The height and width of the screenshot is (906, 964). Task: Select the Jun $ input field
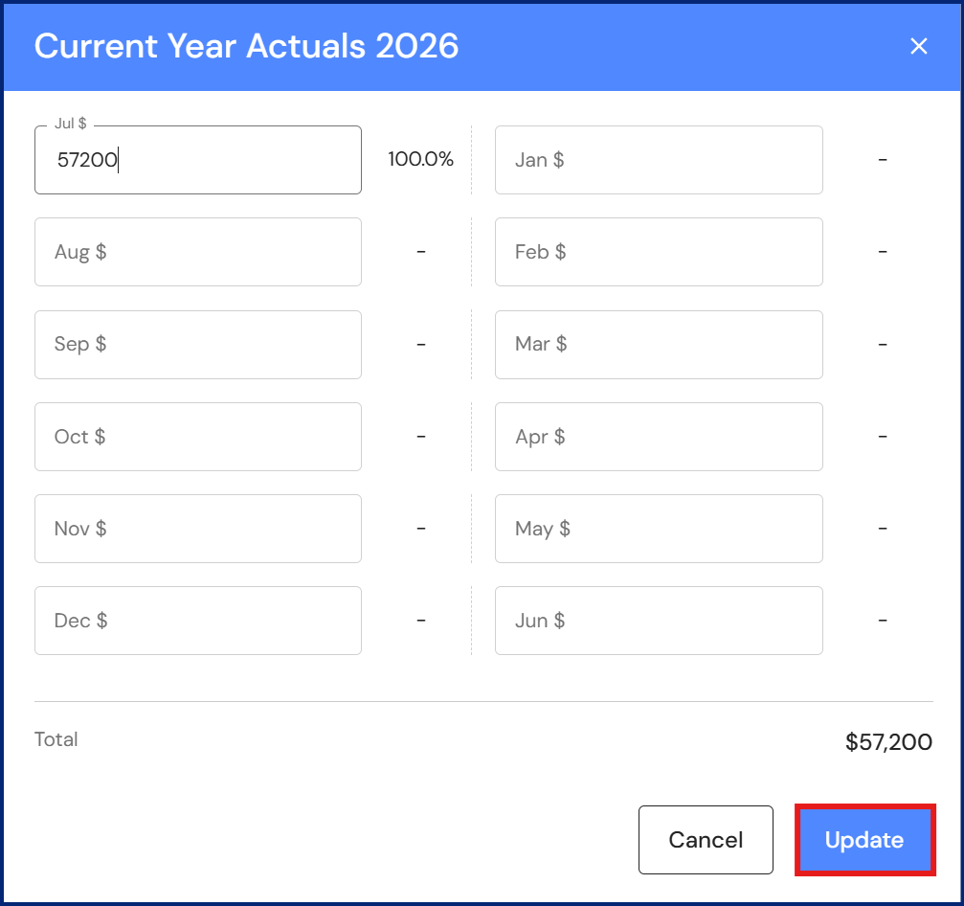click(x=659, y=621)
